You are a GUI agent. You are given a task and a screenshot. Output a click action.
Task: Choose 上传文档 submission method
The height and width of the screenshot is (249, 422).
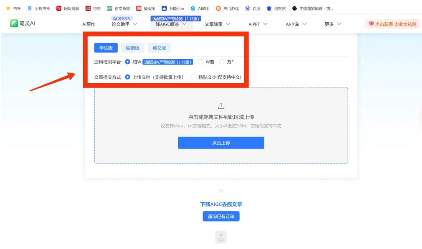click(128, 77)
